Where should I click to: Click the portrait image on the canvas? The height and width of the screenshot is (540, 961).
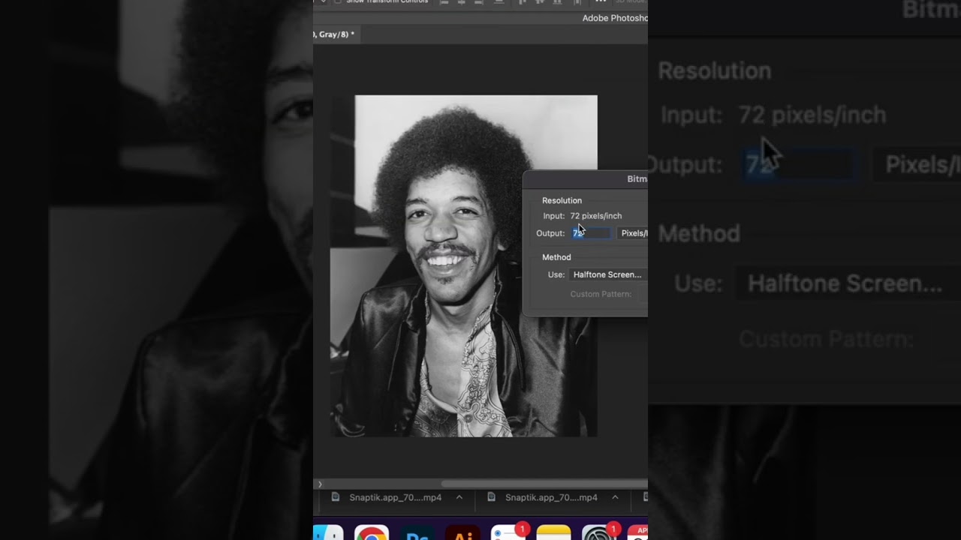pyautogui.click(x=464, y=265)
